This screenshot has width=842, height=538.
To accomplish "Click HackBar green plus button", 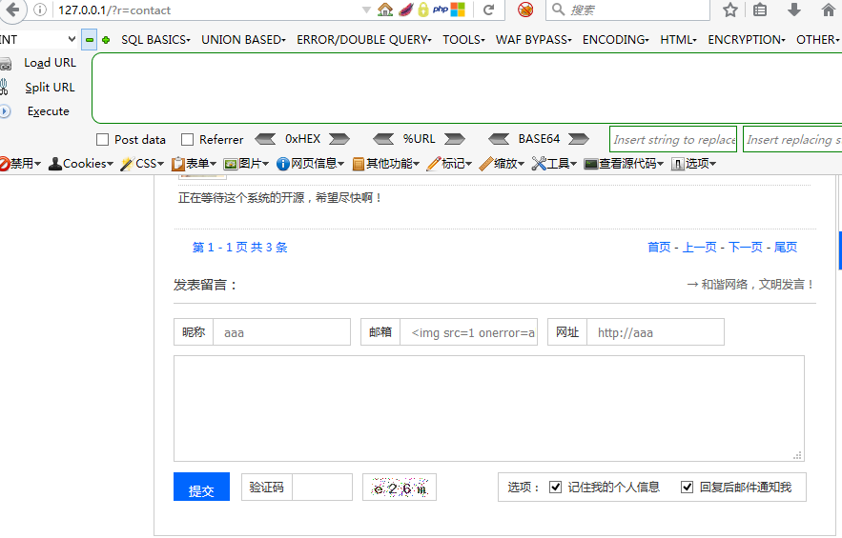I will (106, 40).
